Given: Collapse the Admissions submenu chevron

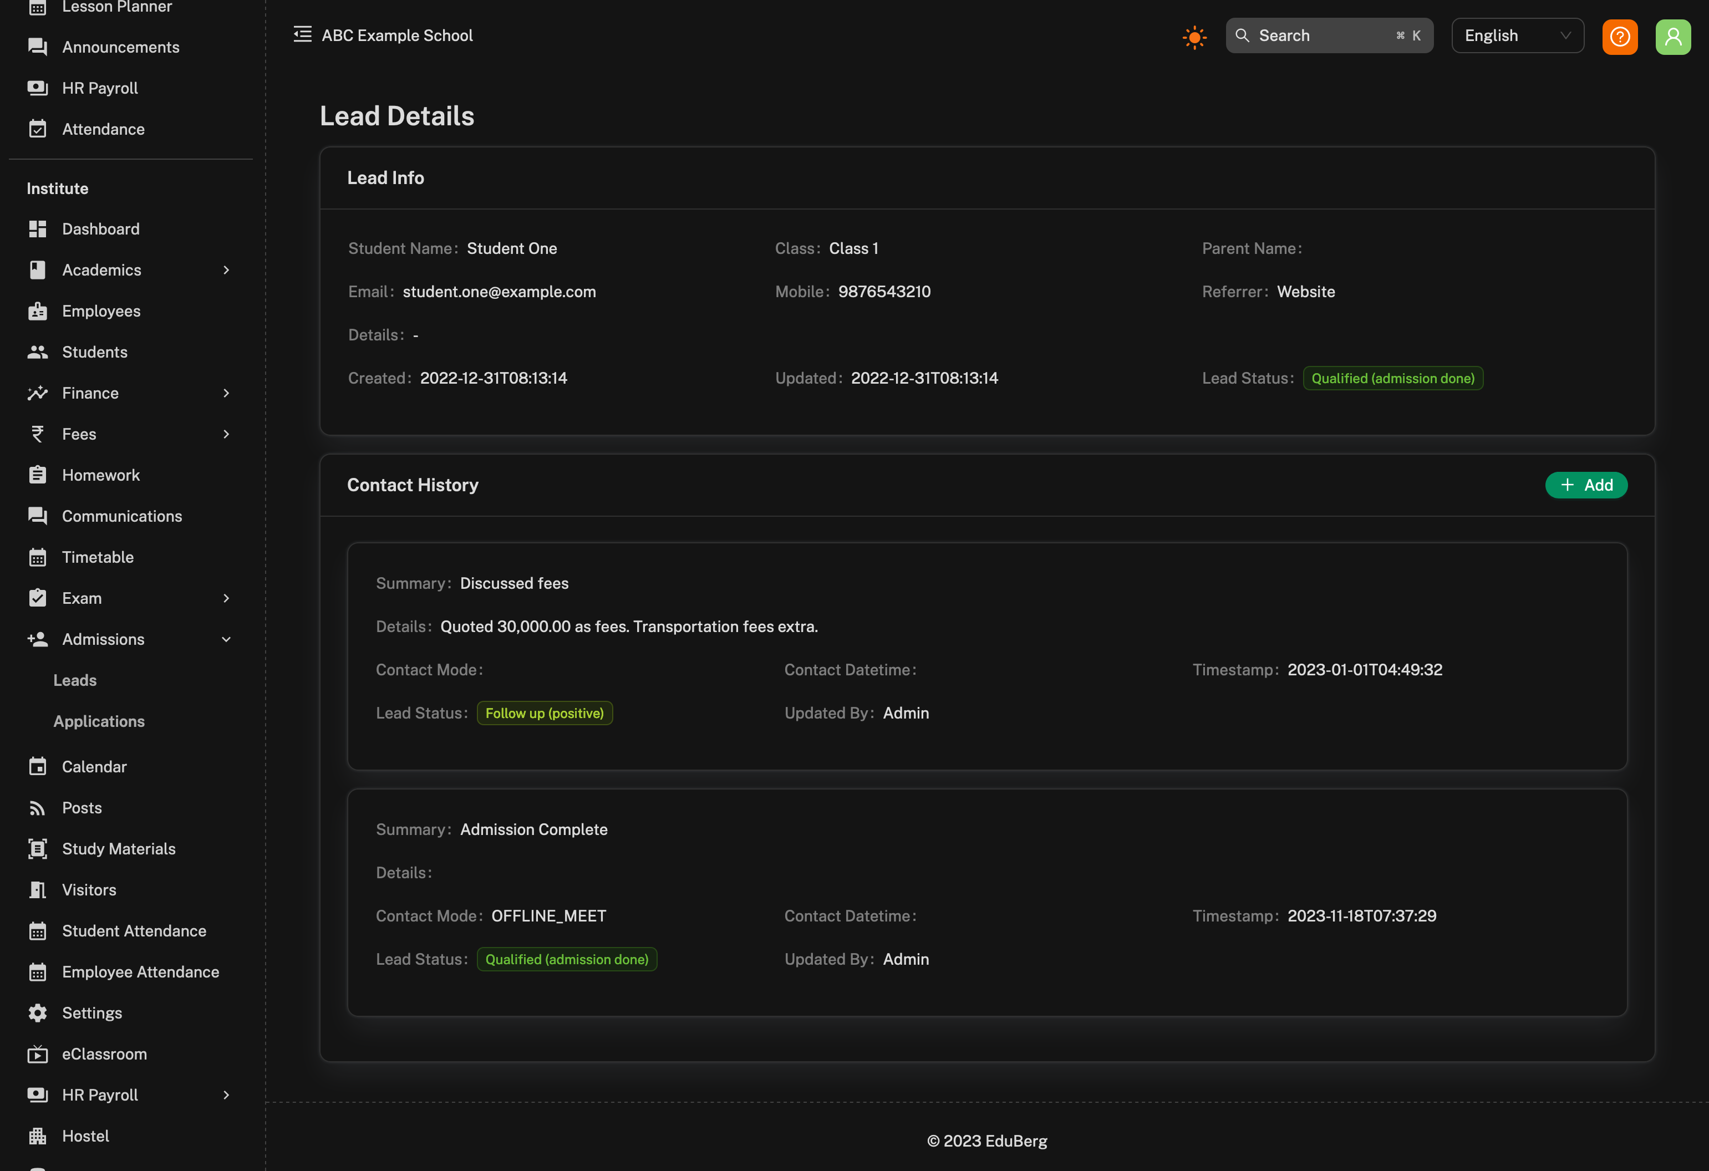Looking at the screenshot, I should tap(226, 639).
